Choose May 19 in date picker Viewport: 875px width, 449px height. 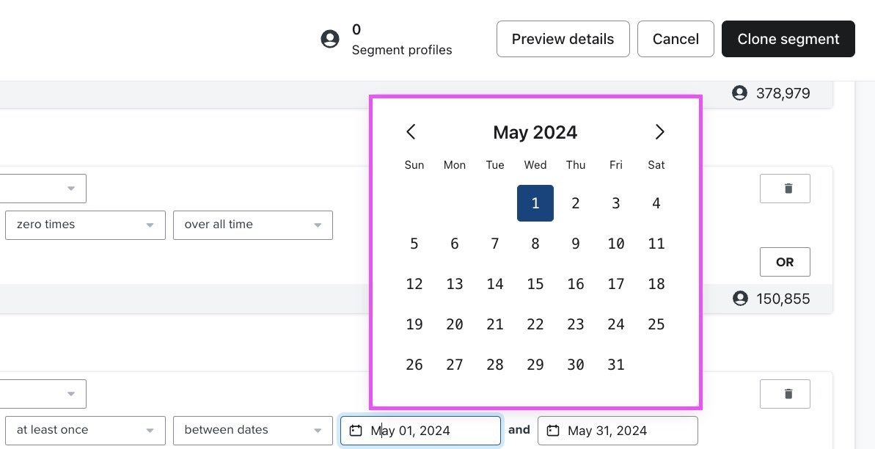[414, 324]
